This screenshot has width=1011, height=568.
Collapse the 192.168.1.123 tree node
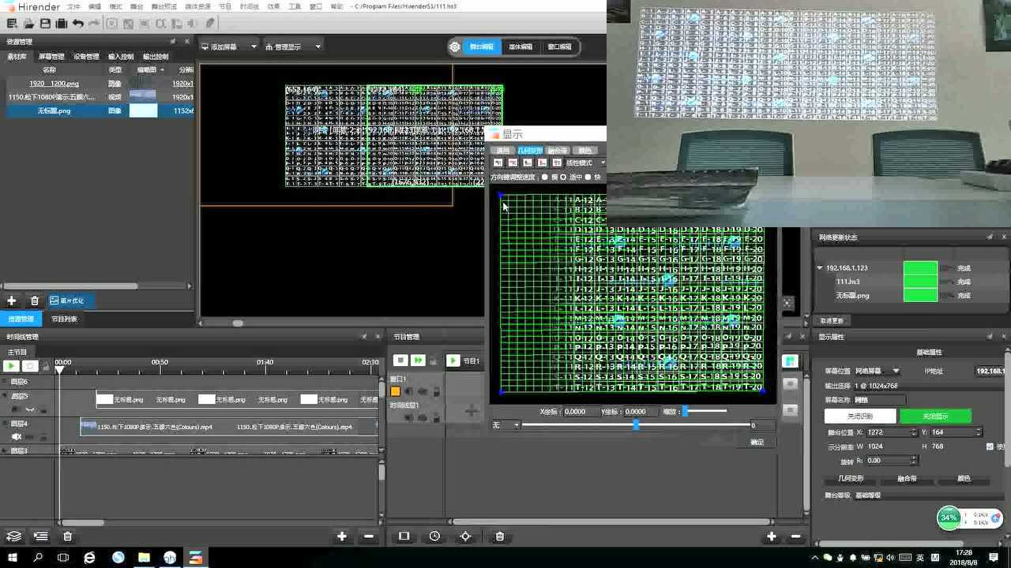[820, 268]
